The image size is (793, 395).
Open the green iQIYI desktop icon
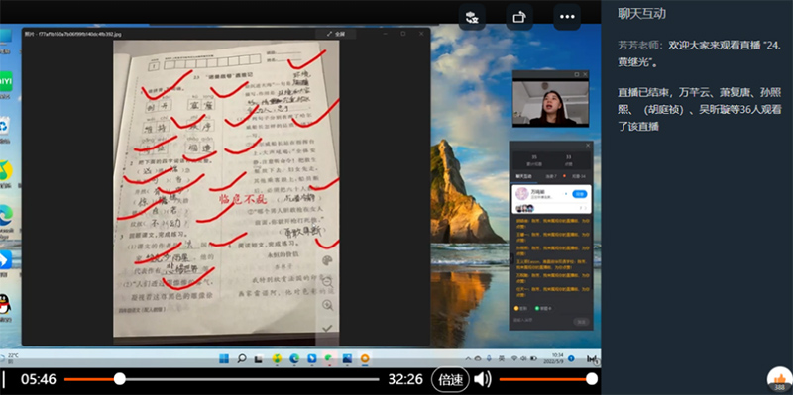tap(6, 81)
